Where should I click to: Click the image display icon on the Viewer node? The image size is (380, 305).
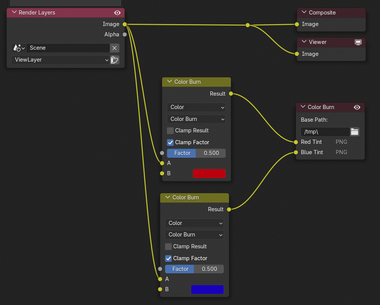coord(358,42)
